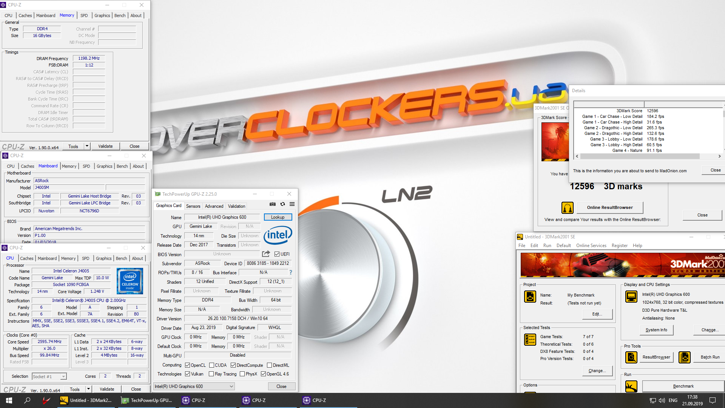Toggle the OpenCL checkbox

pyautogui.click(x=187, y=365)
